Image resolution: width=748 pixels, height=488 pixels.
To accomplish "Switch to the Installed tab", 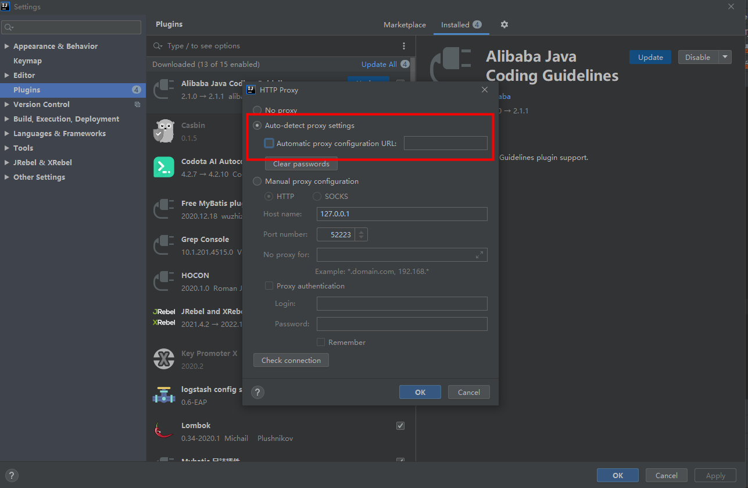I will coord(461,24).
